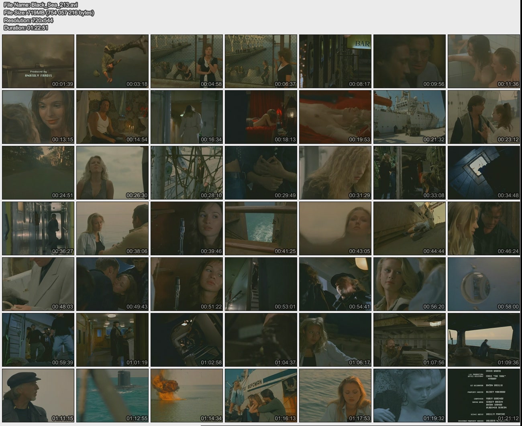Open the end credits thumbnail at 01:21:12
The image size is (522, 426).
point(484,396)
